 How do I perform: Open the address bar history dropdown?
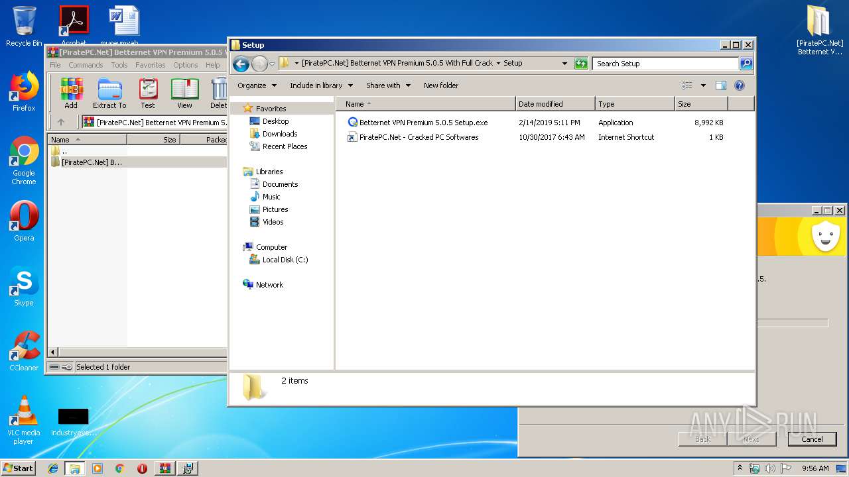click(x=564, y=64)
